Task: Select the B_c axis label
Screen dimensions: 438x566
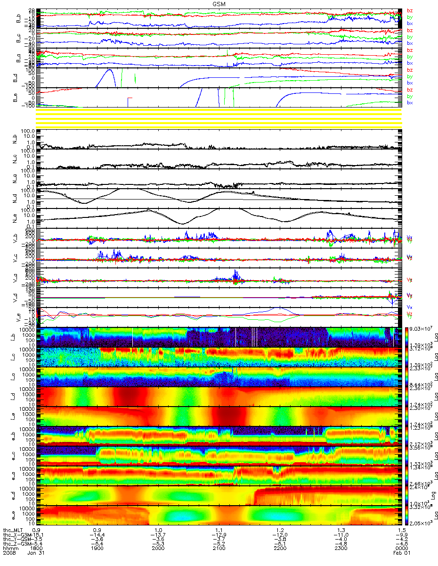Action: pos(18,38)
